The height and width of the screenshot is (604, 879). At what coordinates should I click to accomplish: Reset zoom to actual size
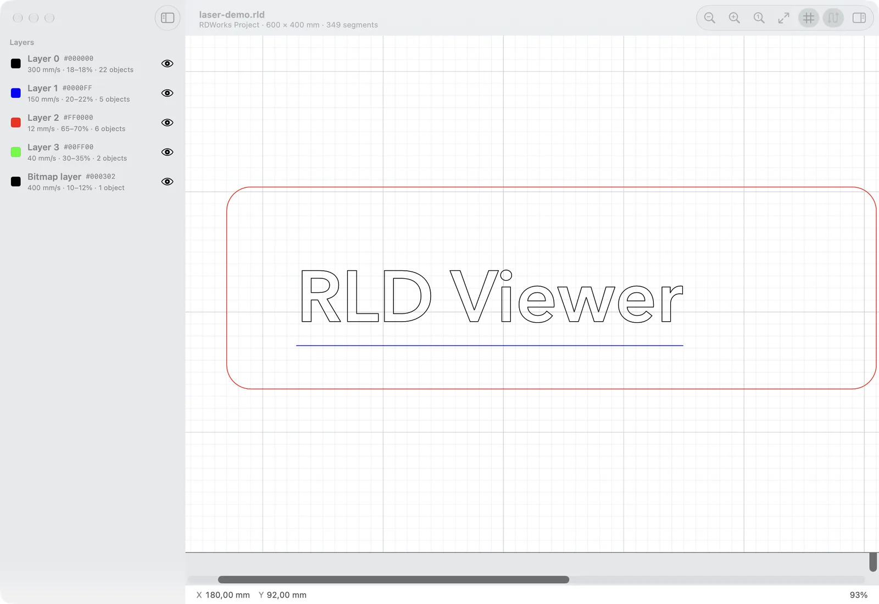[x=759, y=18]
